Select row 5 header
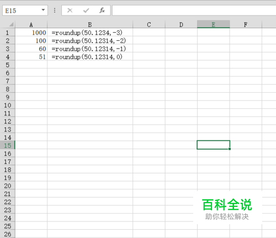The height and width of the screenshot is (238, 276). coord(7,65)
